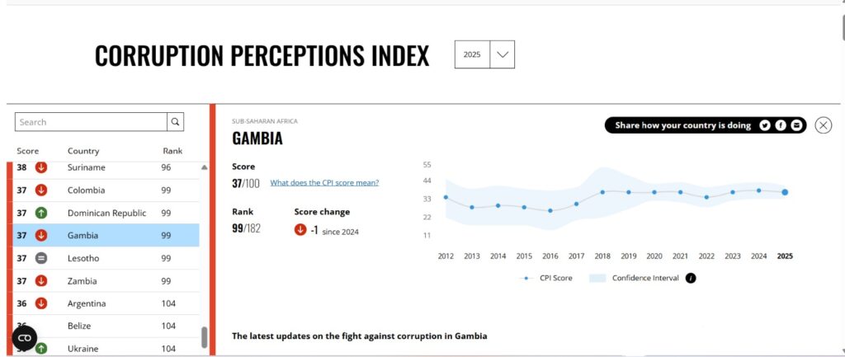The height and width of the screenshot is (357, 845).
Task: Click the green up arrow beside Dominican Republic
Action: [x=41, y=213]
